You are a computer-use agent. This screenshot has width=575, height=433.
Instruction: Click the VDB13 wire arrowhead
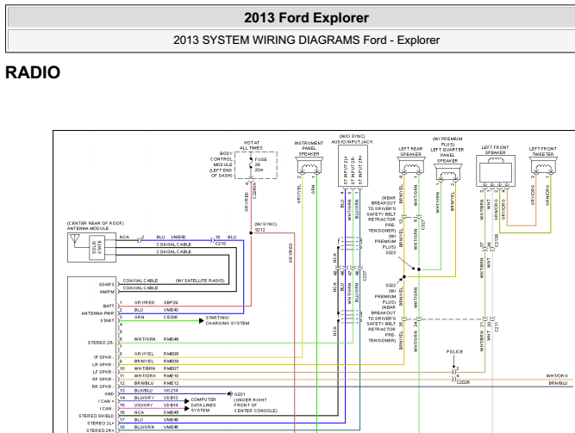click(186, 401)
